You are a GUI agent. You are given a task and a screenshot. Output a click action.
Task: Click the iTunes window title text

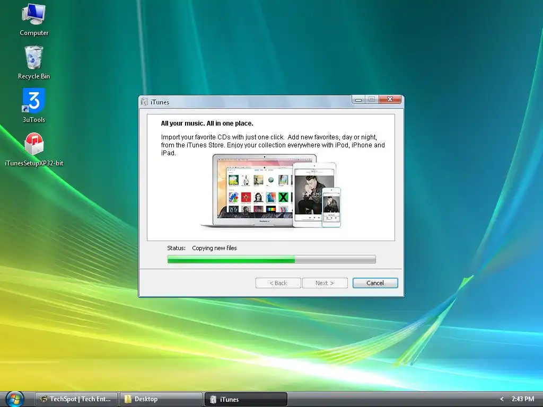point(160,102)
